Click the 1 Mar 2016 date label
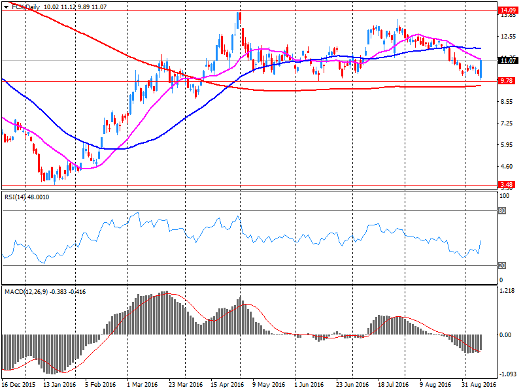 [142, 384]
